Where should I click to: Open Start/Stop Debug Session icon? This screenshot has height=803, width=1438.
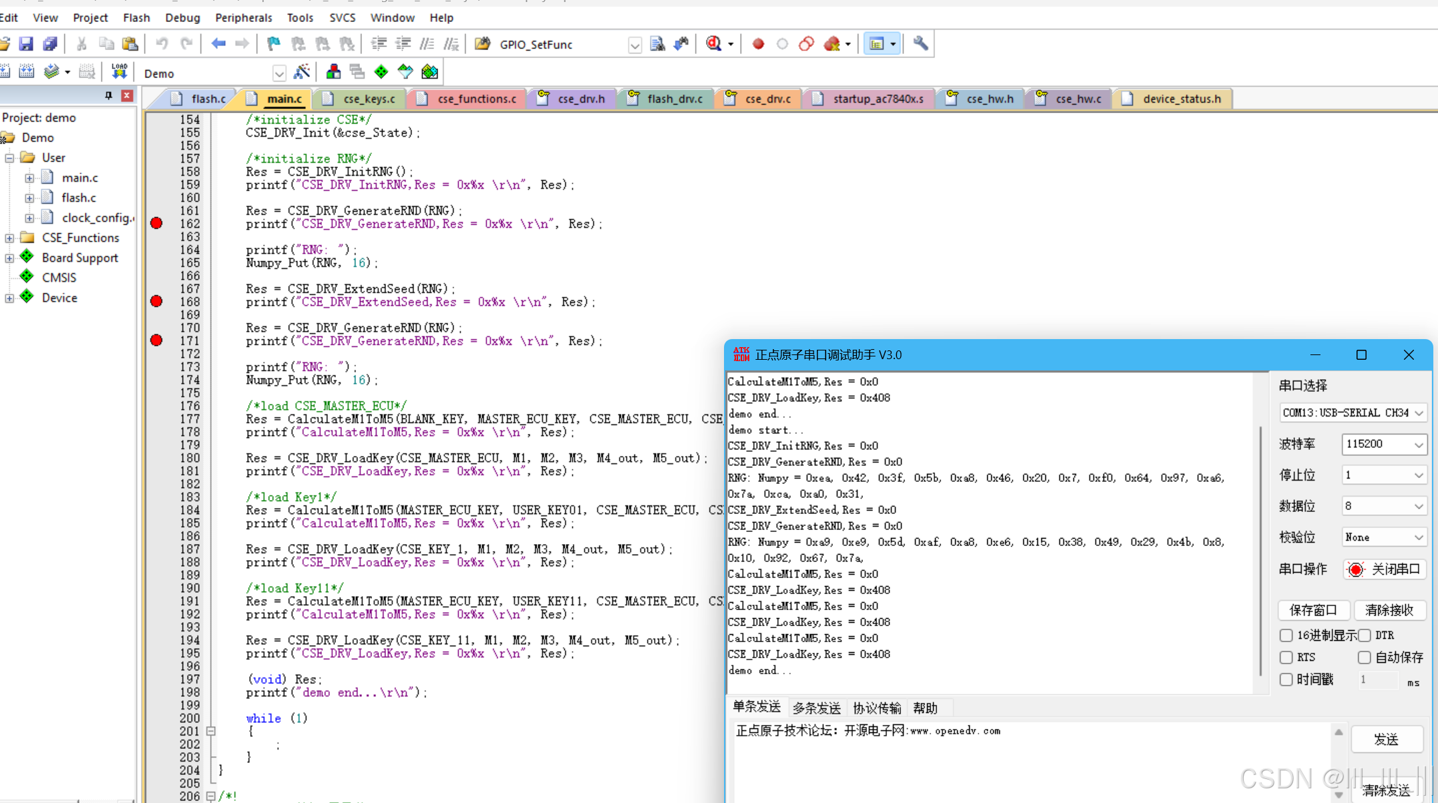[x=714, y=44]
